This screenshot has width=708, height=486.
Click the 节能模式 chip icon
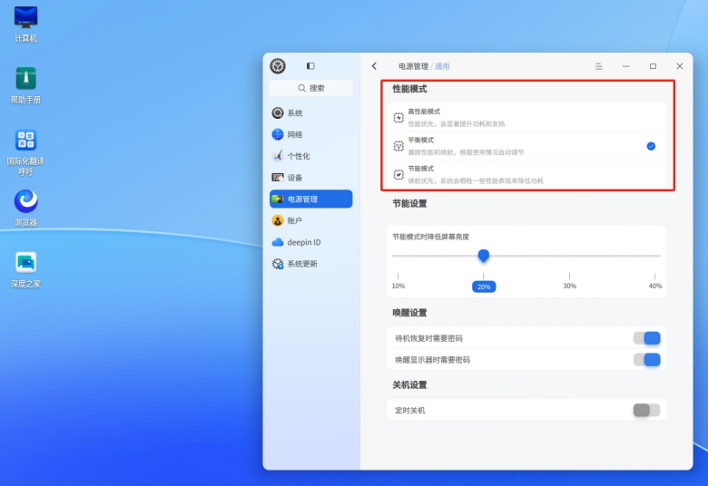398,175
